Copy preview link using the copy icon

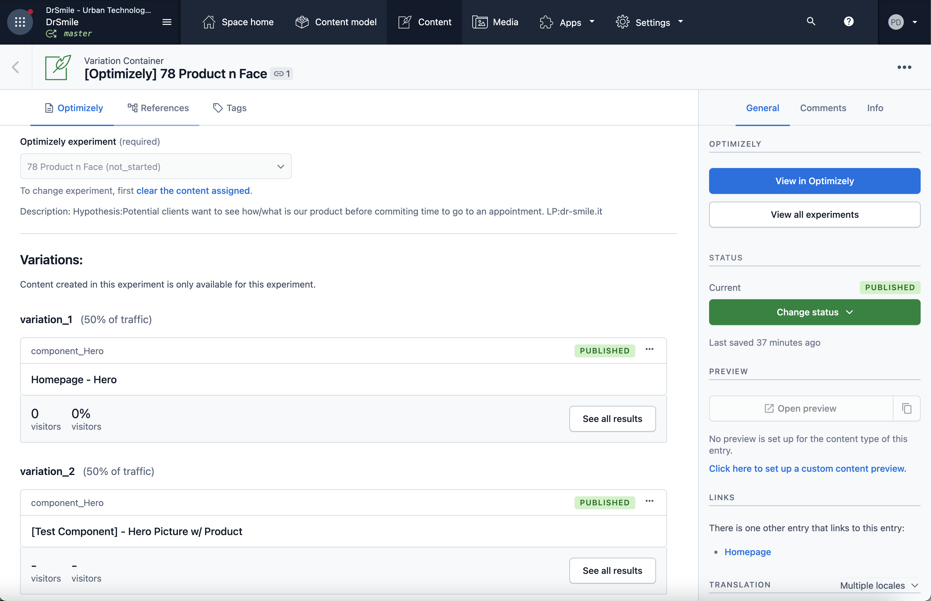pos(907,408)
